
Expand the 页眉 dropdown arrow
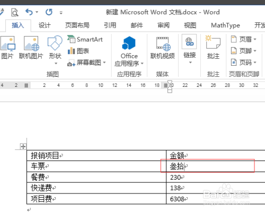pos(255,39)
